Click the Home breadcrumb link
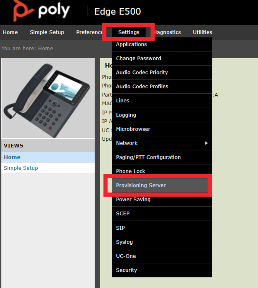Screen dimensions: 258x288 coord(46,48)
